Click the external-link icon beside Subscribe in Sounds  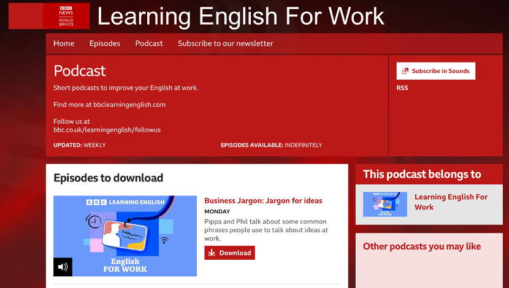pyautogui.click(x=405, y=71)
